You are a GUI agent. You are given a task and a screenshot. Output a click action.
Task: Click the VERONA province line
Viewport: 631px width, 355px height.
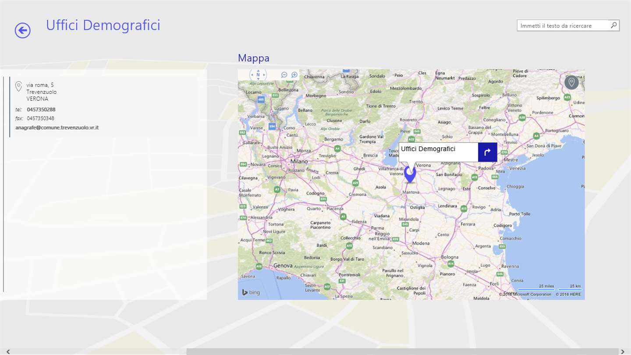(37, 99)
